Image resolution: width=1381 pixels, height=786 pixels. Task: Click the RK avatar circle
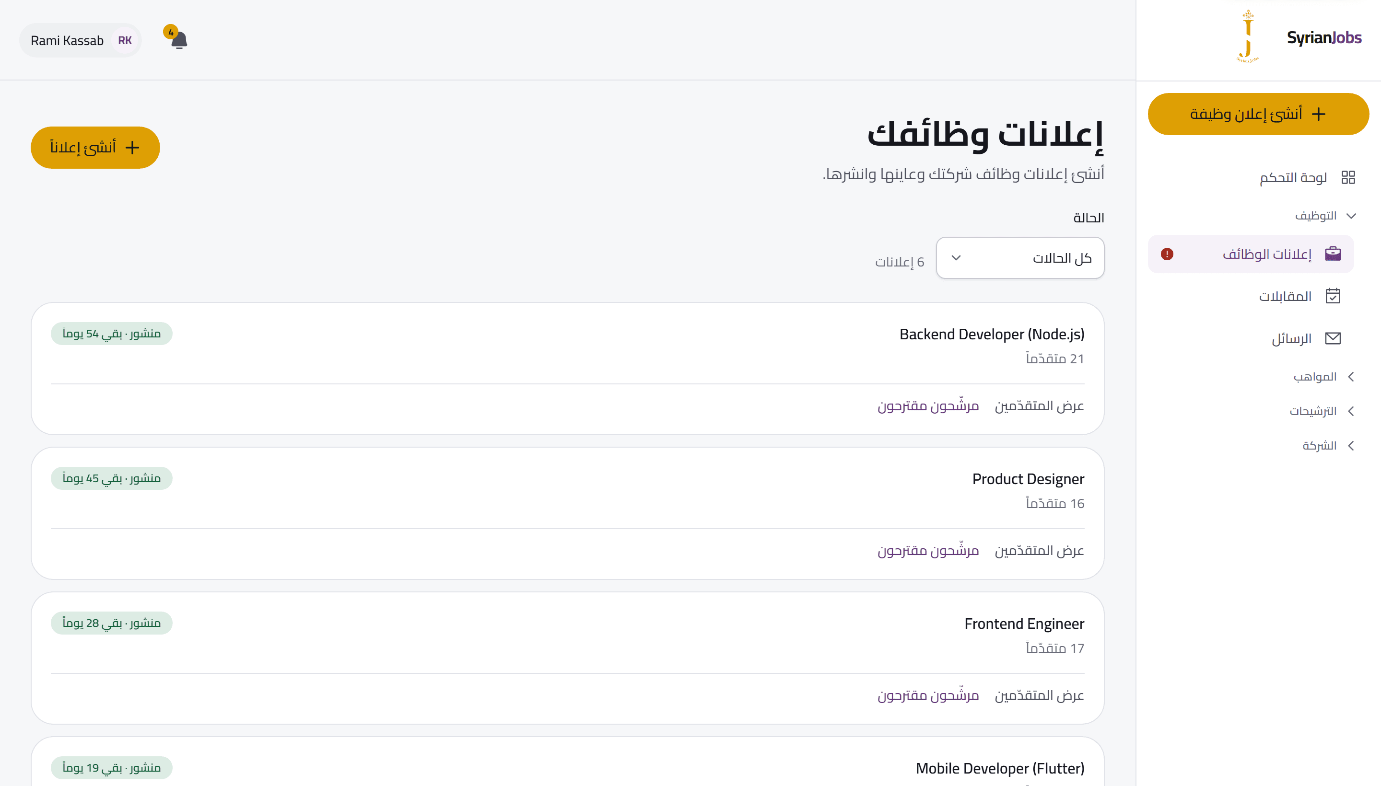click(x=125, y=40)
